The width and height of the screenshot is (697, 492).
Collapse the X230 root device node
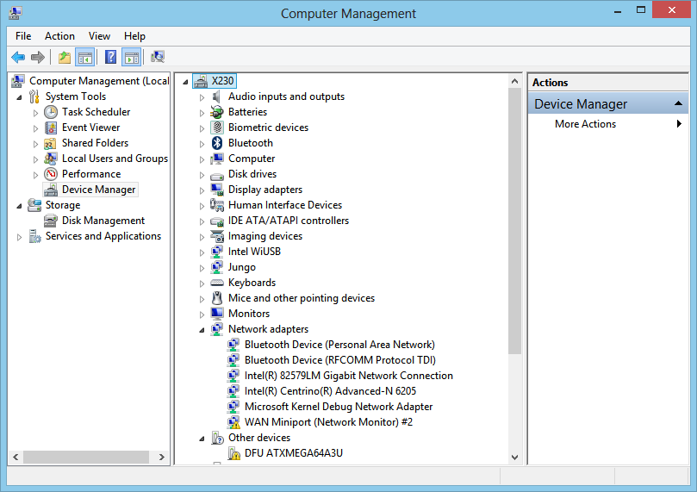point(185,82)
